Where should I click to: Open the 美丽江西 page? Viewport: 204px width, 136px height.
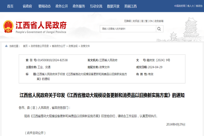(131, 6)
